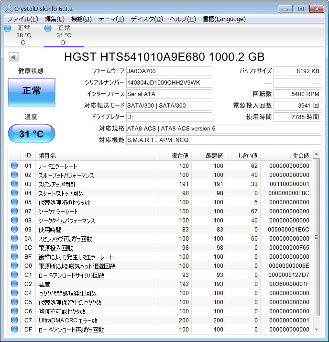
Task: Click the 現在値 column header
Action: (175, 155)
